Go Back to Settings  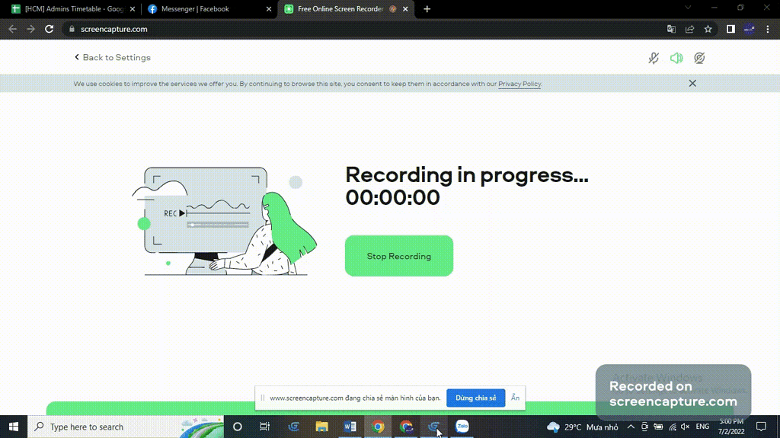pos(113,57)
